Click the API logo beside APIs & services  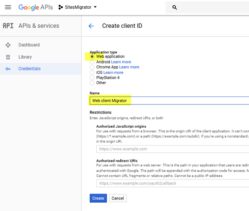point(8,26)
